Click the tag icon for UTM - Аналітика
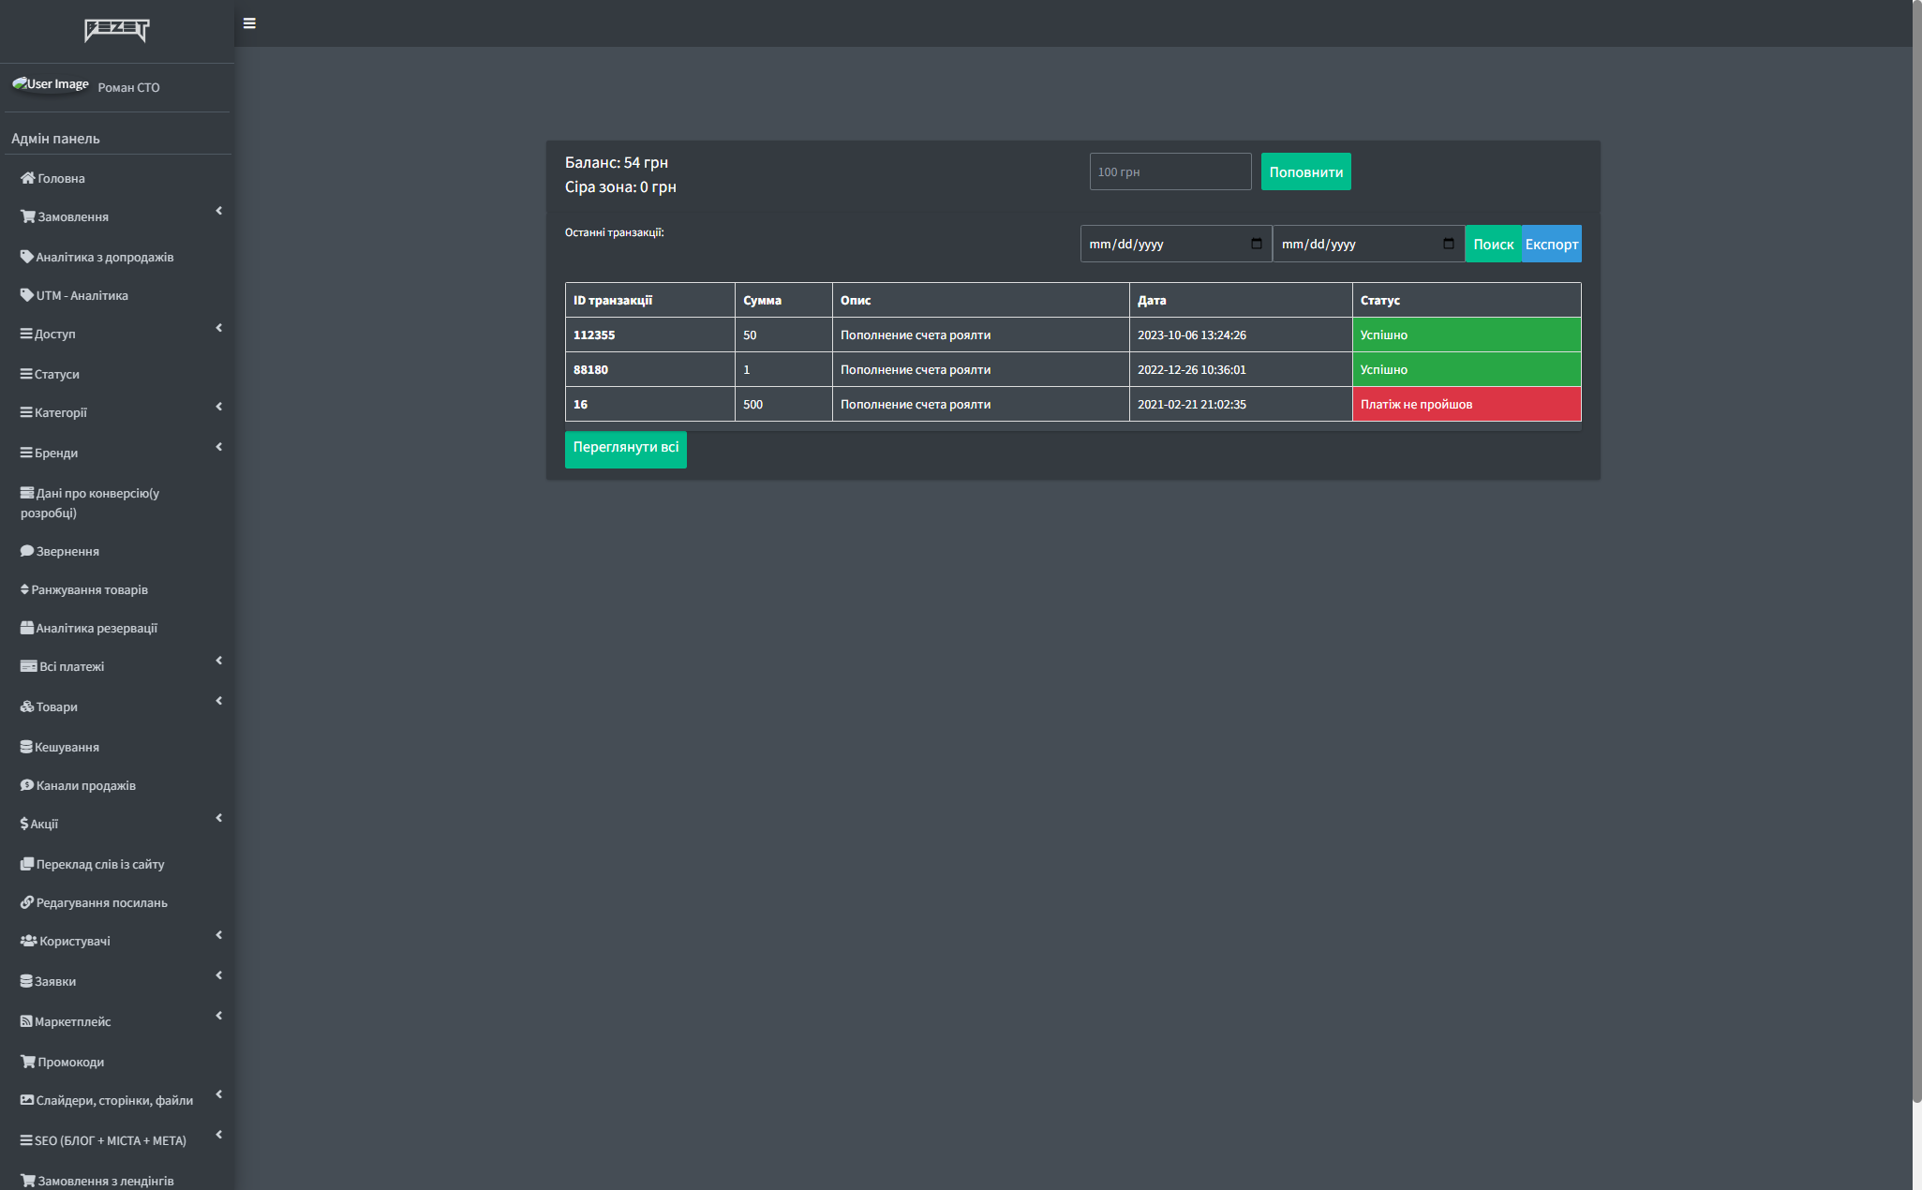1922x1190 pixels. pos(27,295)
